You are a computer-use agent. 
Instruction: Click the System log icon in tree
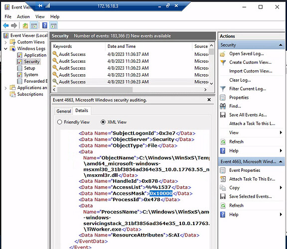(19, 75)
